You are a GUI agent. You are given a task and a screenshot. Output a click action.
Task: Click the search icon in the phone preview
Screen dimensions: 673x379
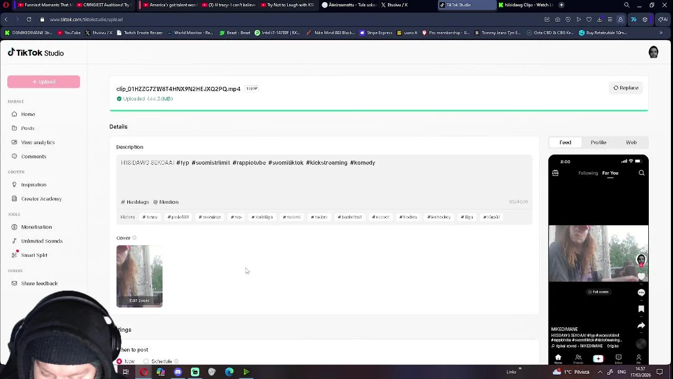[641, 173]
